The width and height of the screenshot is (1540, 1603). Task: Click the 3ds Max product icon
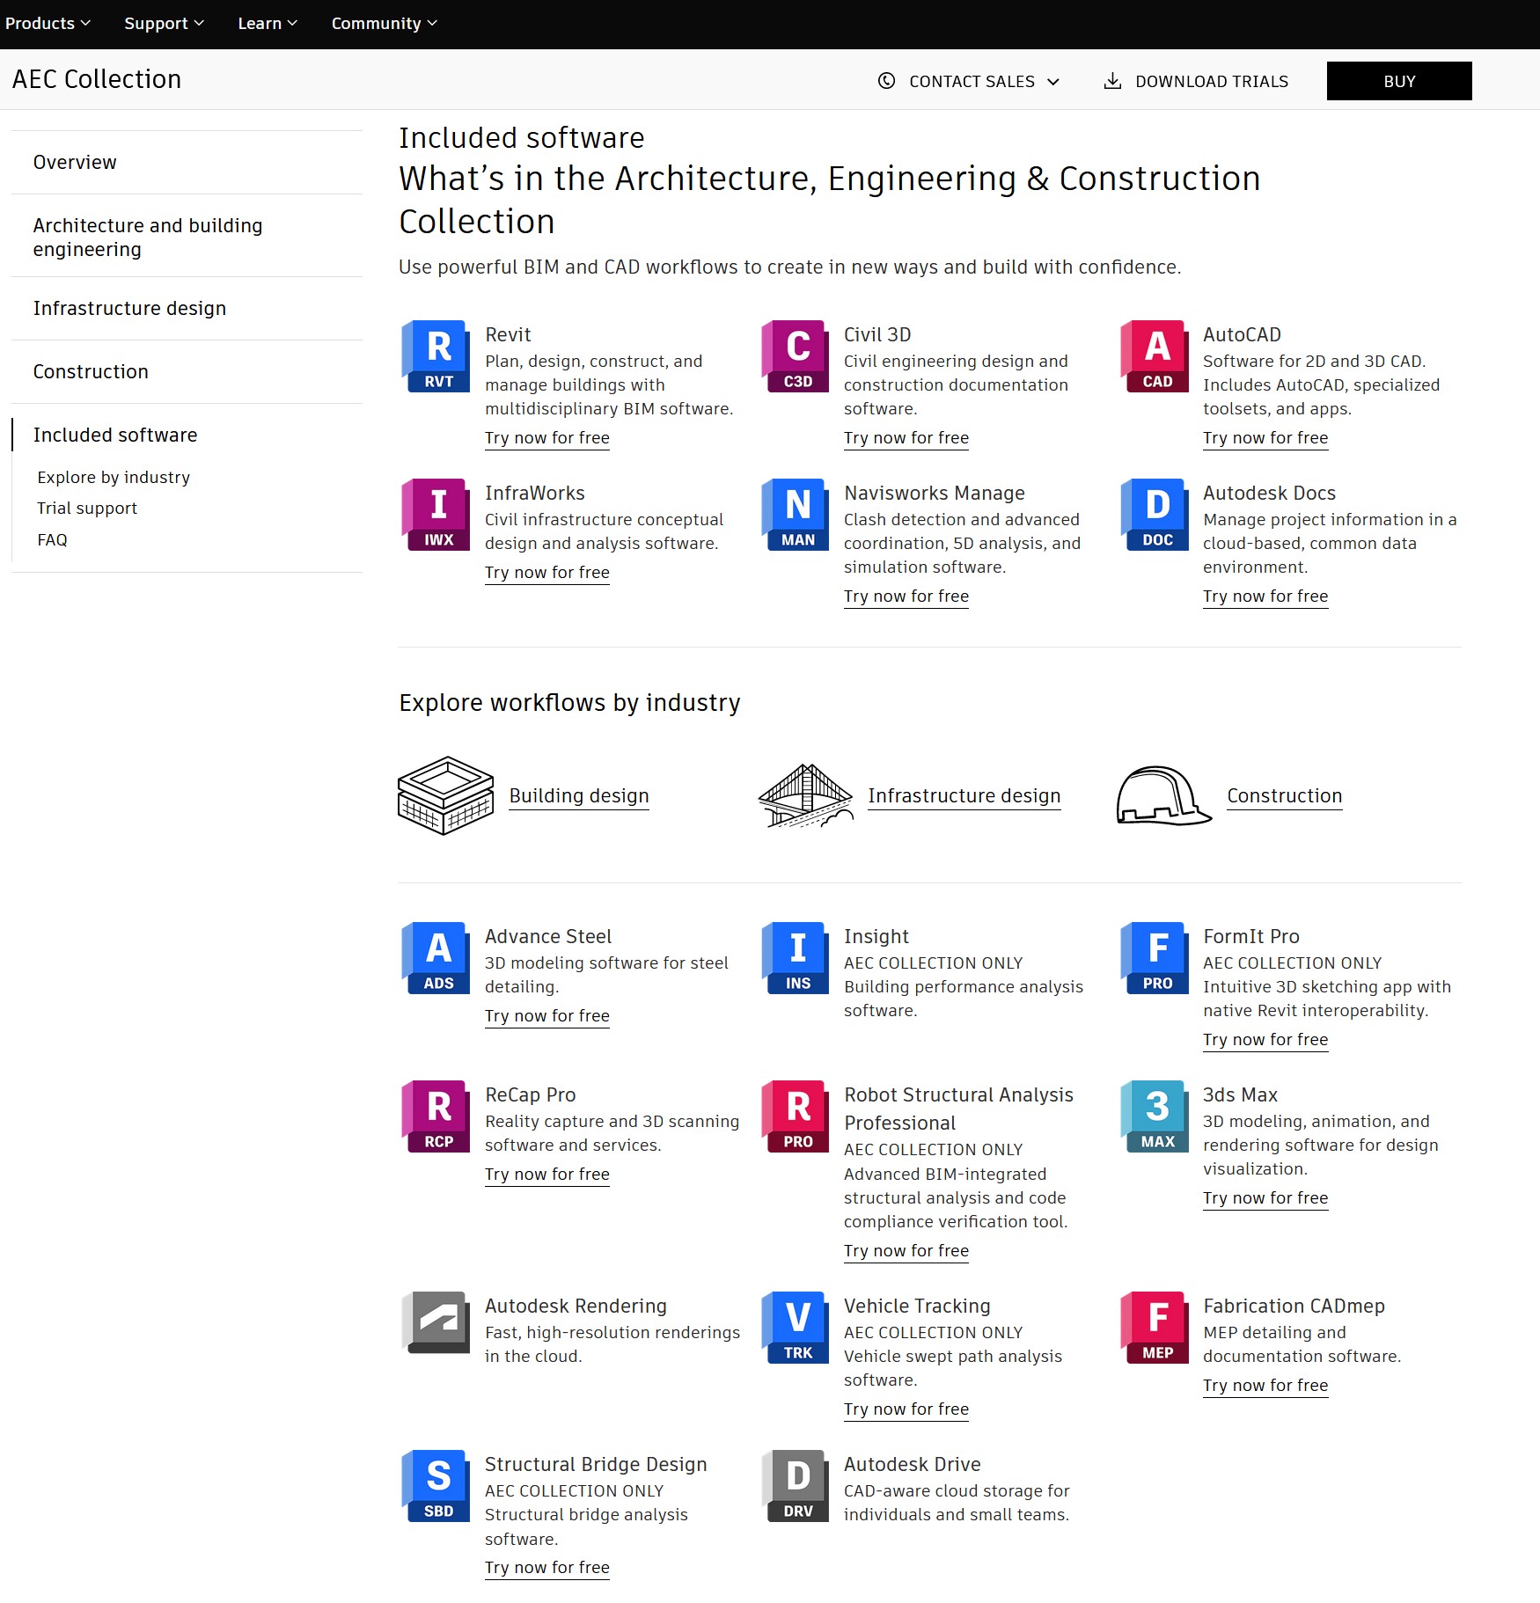point(1154,1116)
